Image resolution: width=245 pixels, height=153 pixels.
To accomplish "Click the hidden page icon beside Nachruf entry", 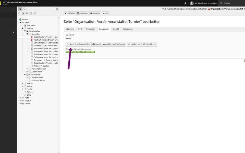I will click(x=32, y=40).
